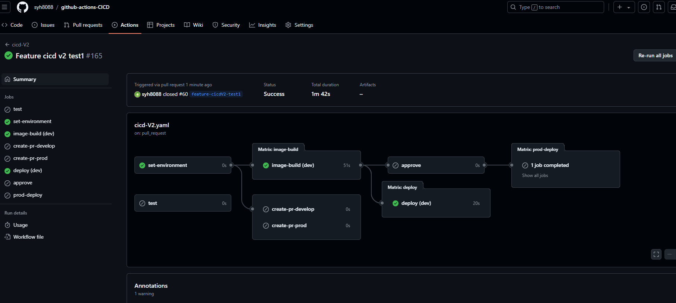Click success check icon on deploy (dev) node
The image size is (676, 303).
tap(396, 203)
